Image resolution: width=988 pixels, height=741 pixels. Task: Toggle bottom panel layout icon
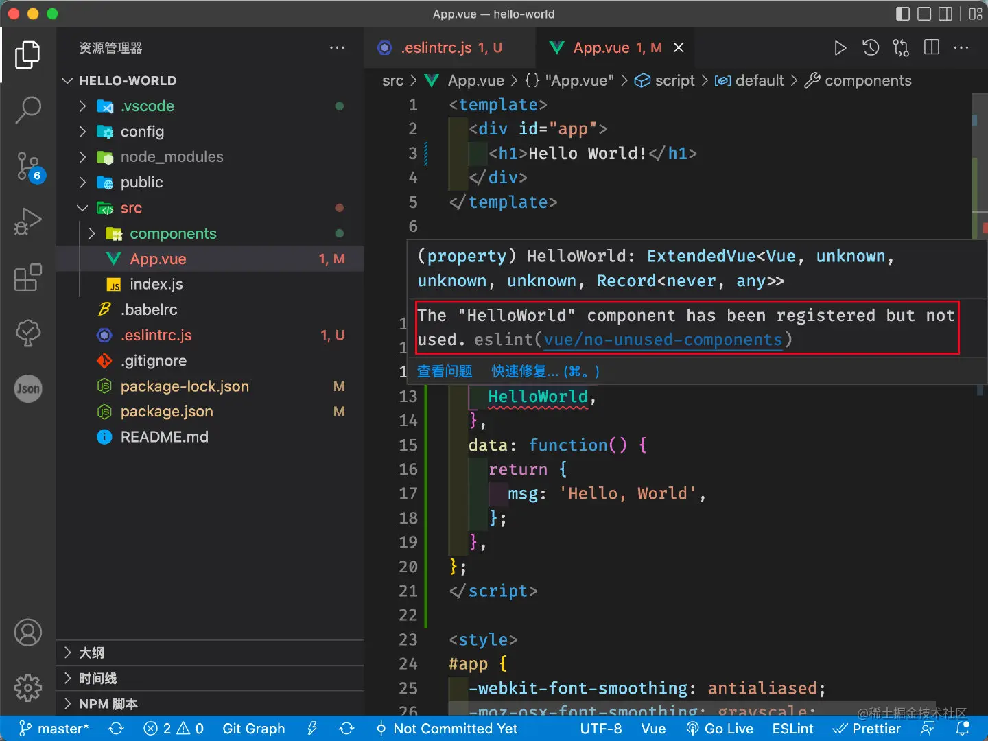[x=924, y=14]
